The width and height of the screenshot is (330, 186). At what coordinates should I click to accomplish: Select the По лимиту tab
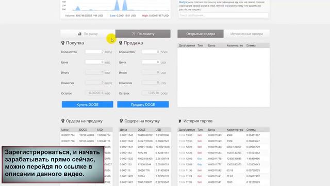(143, 34)
